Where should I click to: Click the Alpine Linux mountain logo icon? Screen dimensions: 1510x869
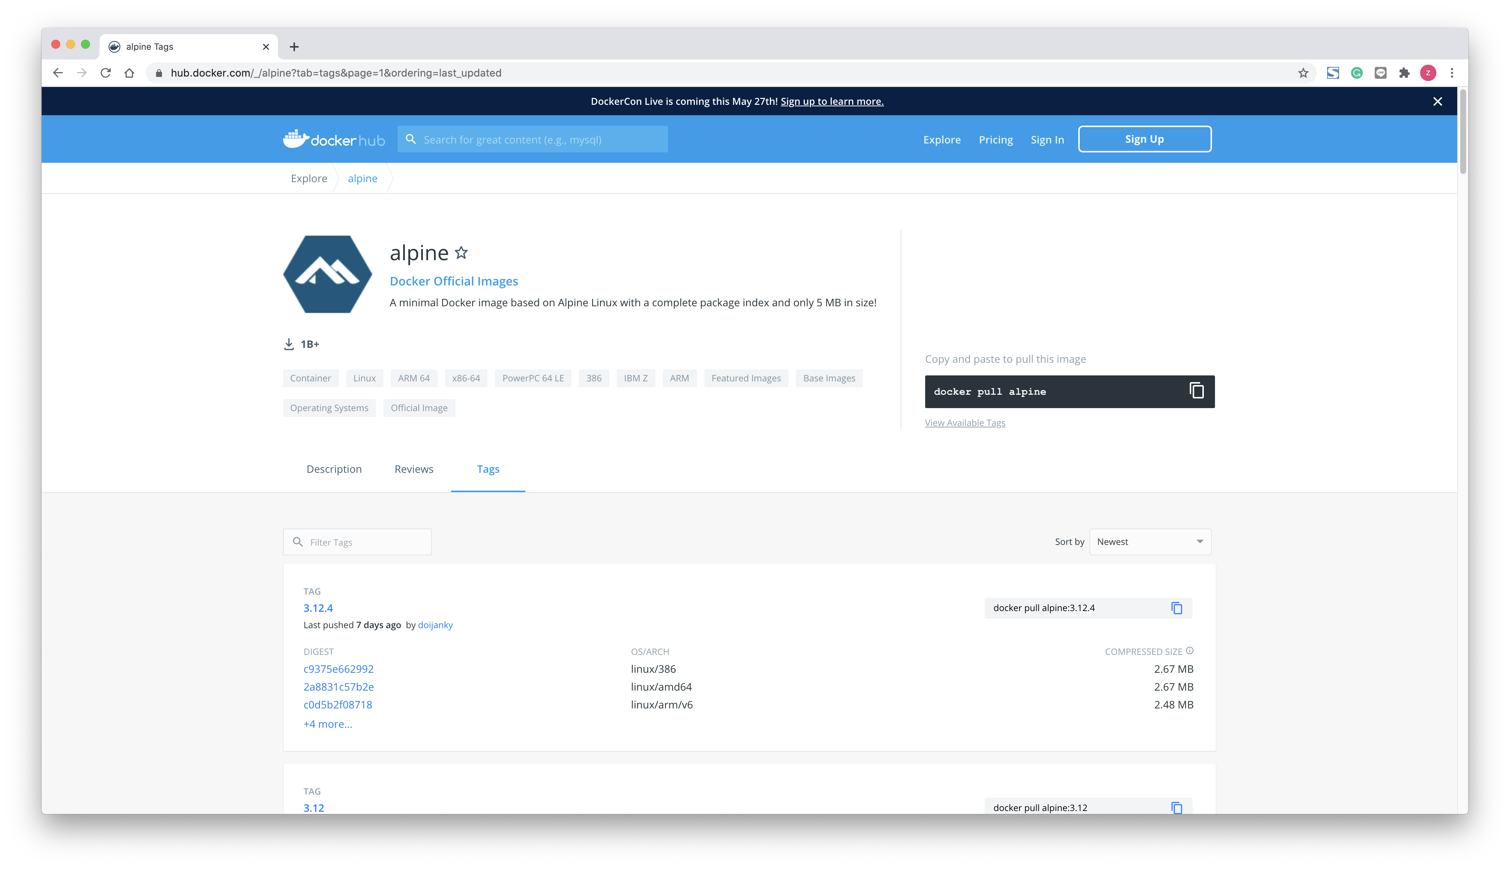click(328, 274)
